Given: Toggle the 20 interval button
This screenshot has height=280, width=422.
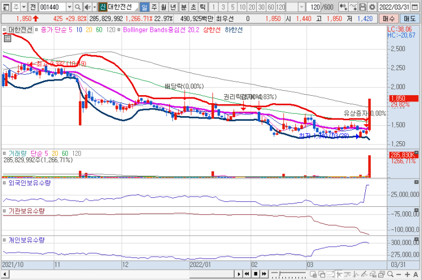Looking at the screenshot, I should [252, 7].
